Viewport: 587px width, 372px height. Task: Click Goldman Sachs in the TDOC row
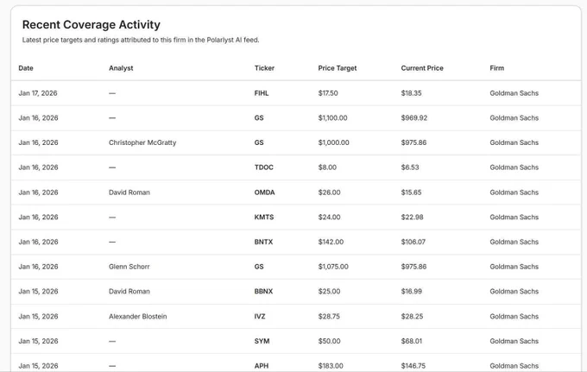[514, 167]
